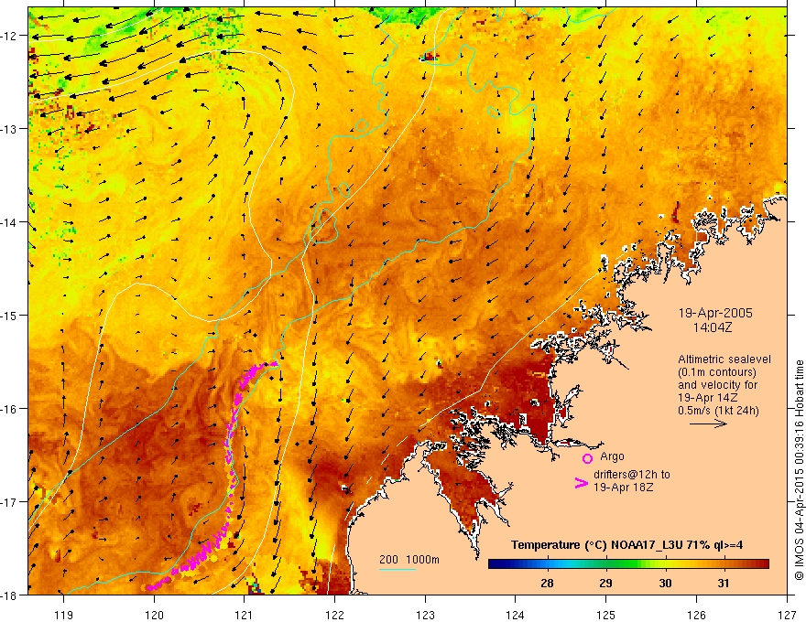Click the latitude axis label '-18'

9,595
